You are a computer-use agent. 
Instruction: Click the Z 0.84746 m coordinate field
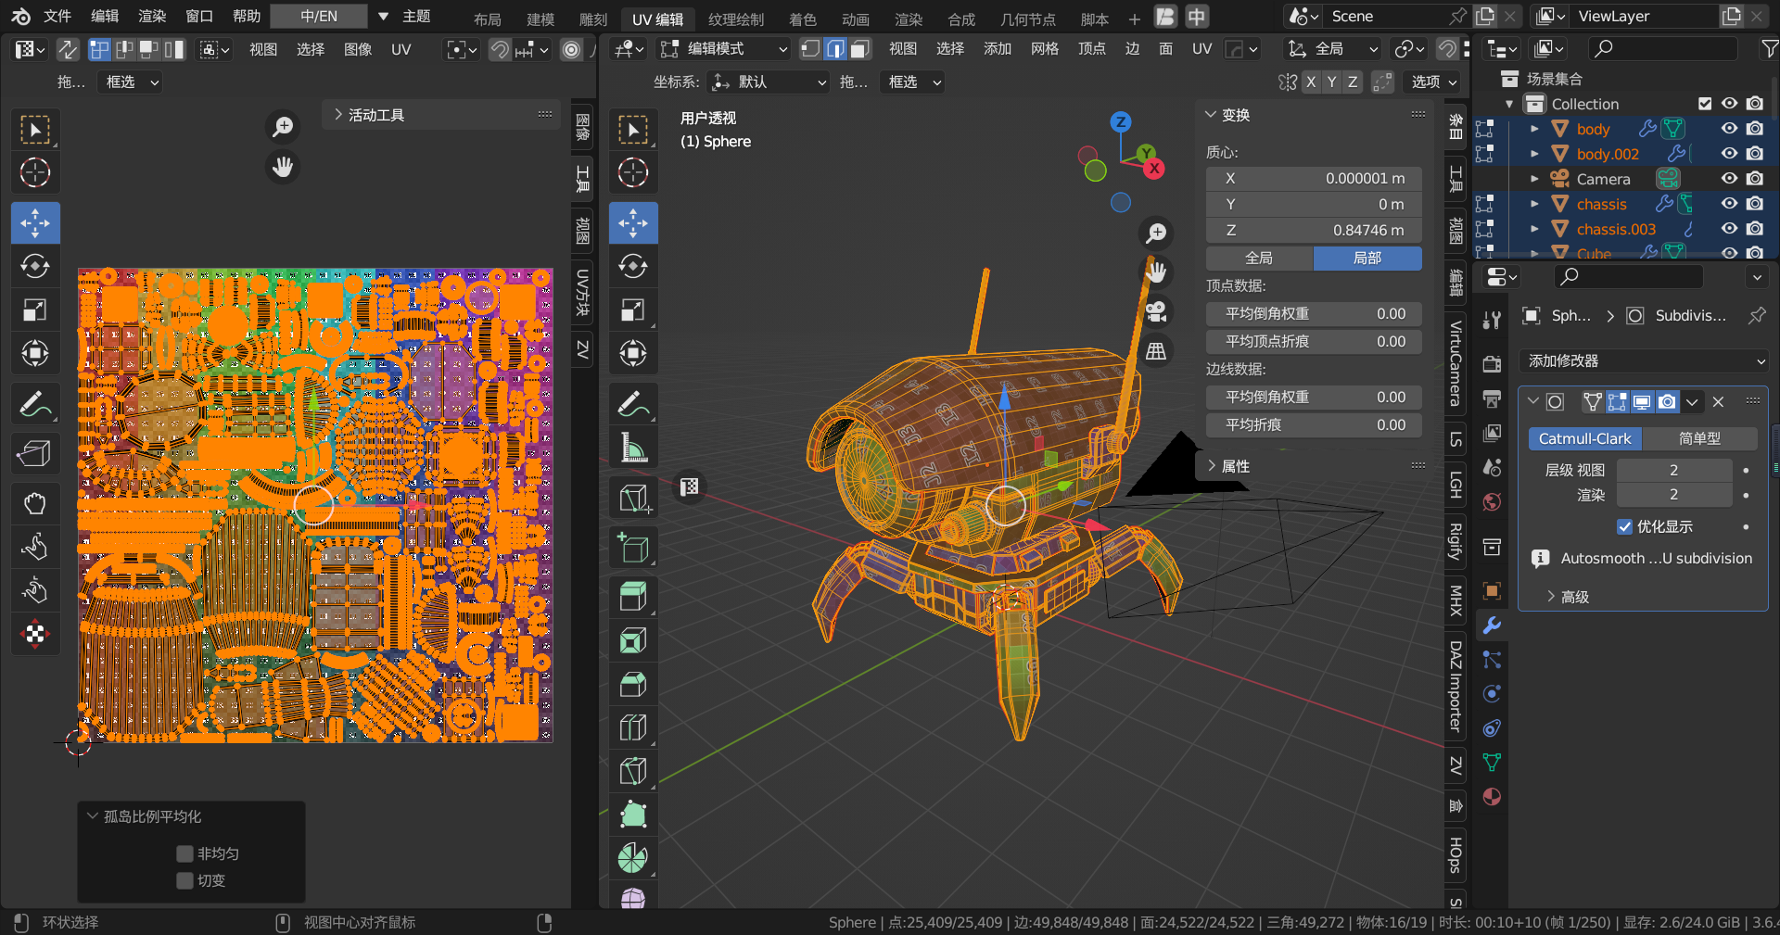coord(1314,230)
